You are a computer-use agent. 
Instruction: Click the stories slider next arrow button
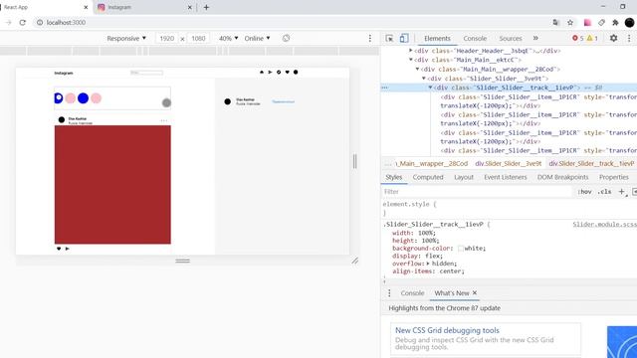[166, 102]
